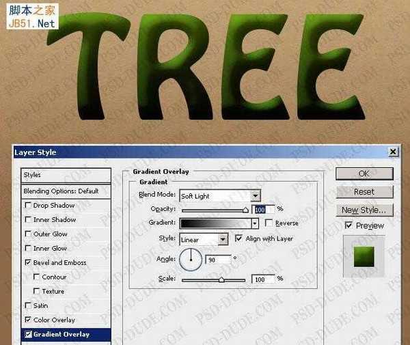Enable the Drop Shadow checkbox
Screen dimensions: 410x345
pyautogui.click(x=28, y=205)
